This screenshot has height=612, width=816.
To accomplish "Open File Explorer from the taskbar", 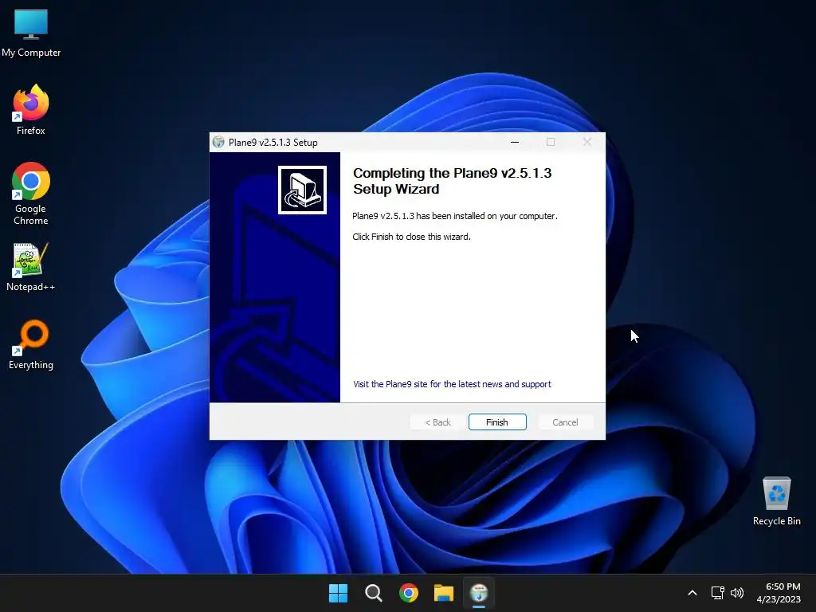I will click(x=444, y=593).
